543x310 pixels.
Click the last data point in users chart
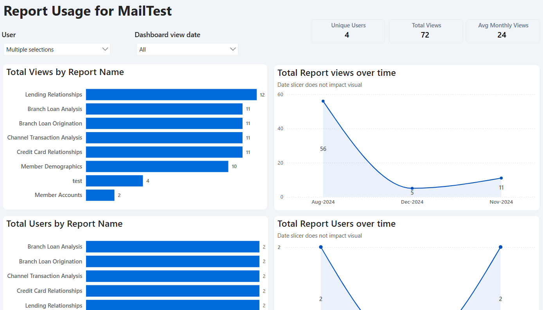[500, 247]
